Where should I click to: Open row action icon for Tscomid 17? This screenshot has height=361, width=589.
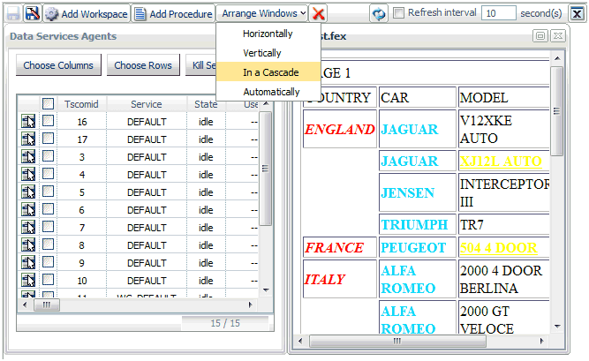(x=28, y=139)
